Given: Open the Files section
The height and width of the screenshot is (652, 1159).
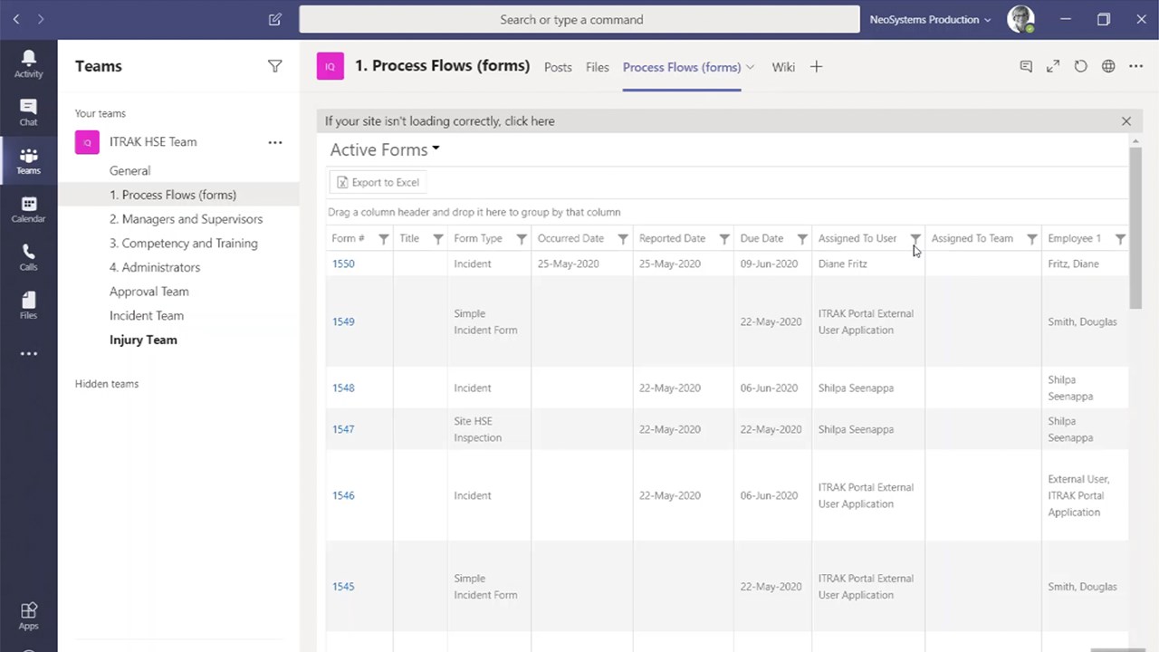Looking at the screenshot, I should [x=28, y=305].
